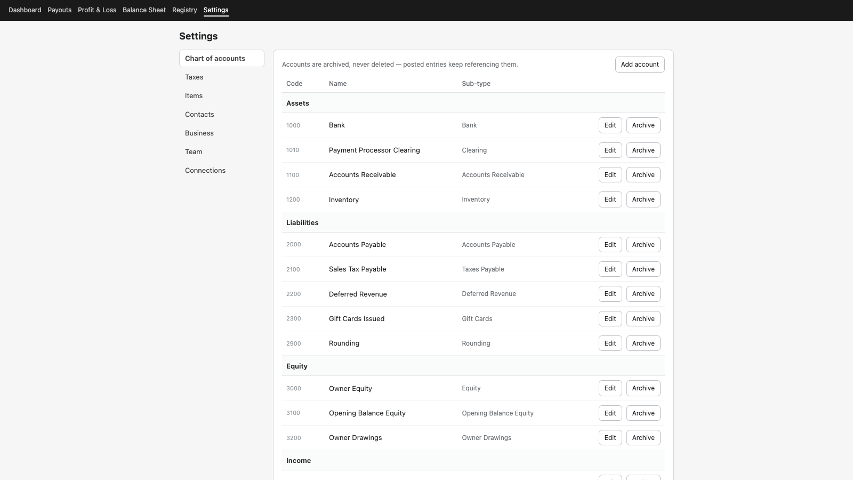Open the Profit & Loss report
This screenshot has width=853, height=480.
click(97, 10)
